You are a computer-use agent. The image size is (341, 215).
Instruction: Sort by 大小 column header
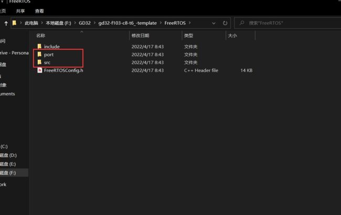coord(232,36)
